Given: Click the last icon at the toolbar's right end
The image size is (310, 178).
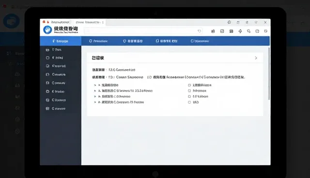Looking at the screenshot, I should coord(266,31).
